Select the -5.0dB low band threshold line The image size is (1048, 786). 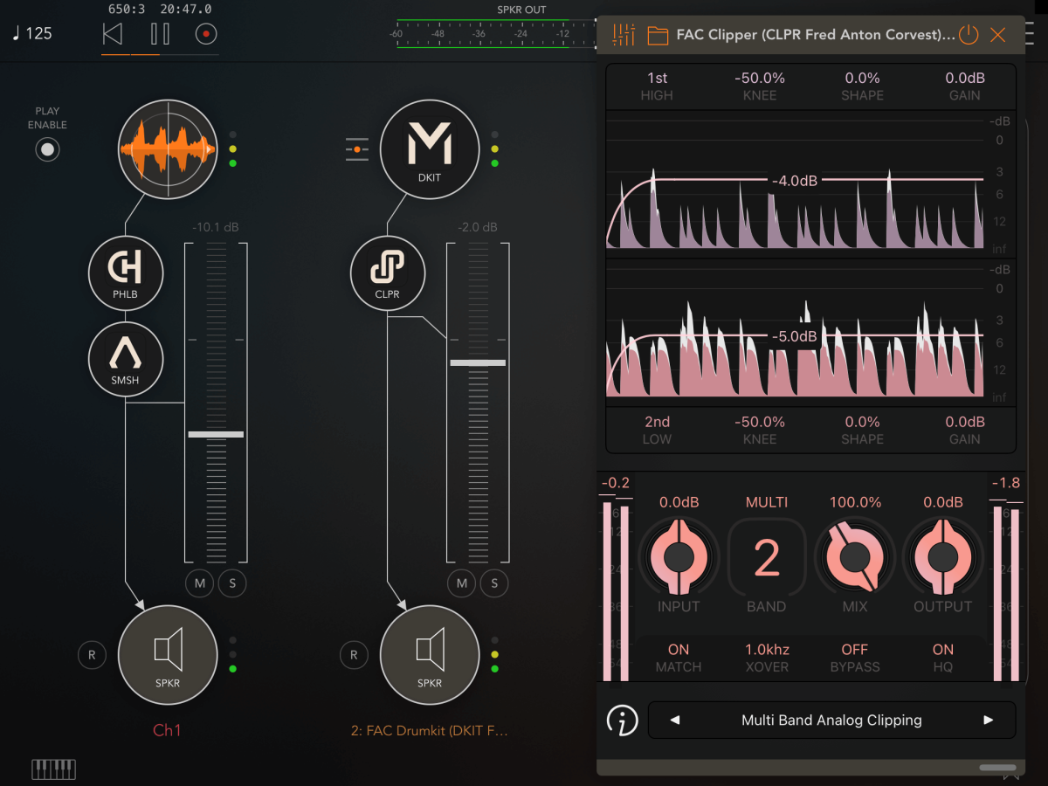(795, 336)
